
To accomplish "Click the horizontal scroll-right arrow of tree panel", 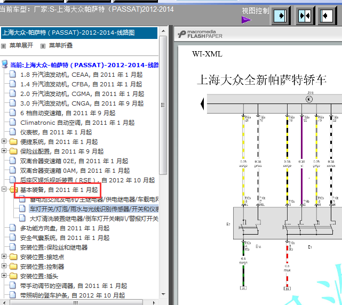I will tap(154, 303).
